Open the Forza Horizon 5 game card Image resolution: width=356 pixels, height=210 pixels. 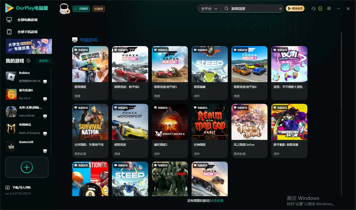pyautogui.click(x=170, y=73)
